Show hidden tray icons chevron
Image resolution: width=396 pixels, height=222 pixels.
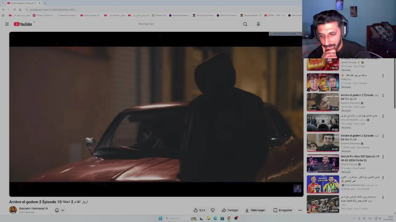pyautogui.click(x=354, y=219)
